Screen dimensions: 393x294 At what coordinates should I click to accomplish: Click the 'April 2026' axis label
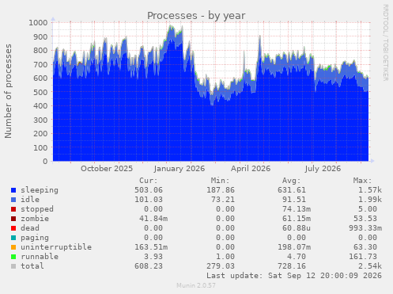click(251, 169)
